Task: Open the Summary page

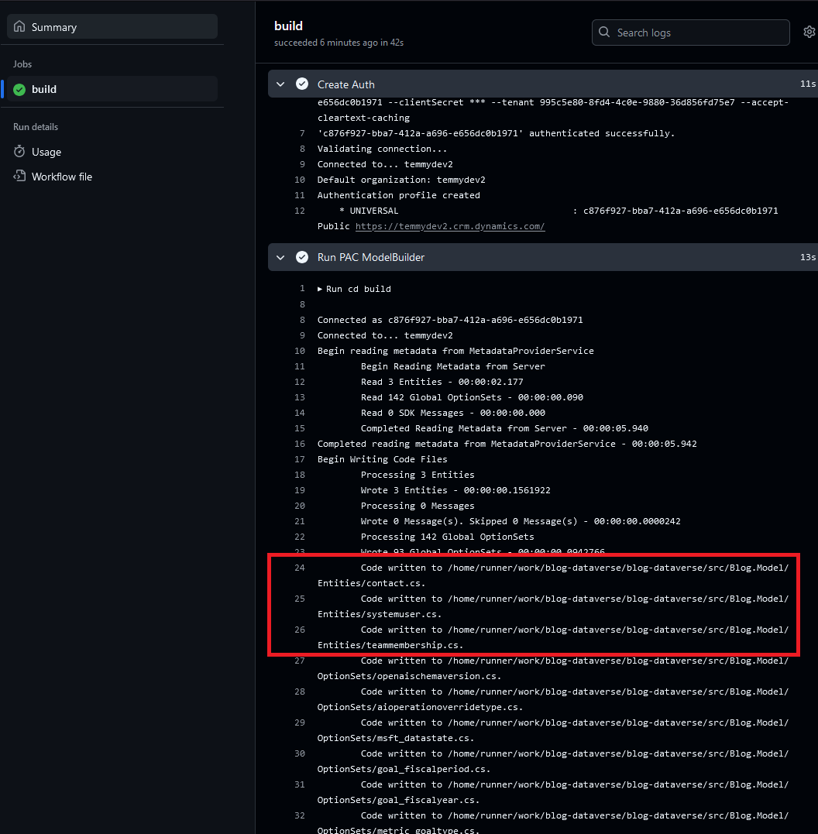Action: coord(112,26)
